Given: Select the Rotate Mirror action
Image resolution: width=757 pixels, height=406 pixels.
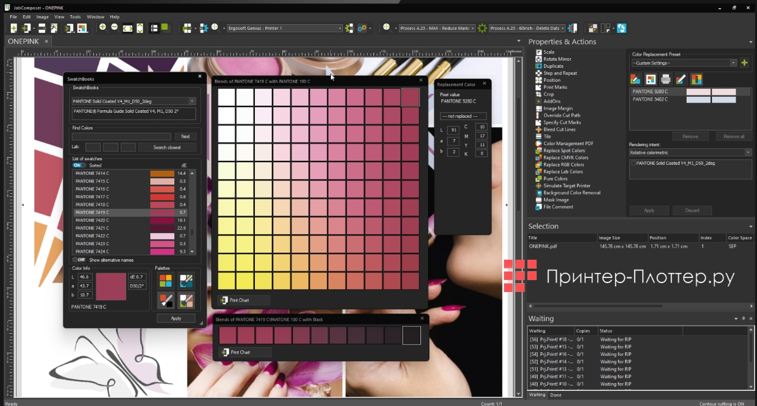Looking at the screenshot, I should point(557,59).
